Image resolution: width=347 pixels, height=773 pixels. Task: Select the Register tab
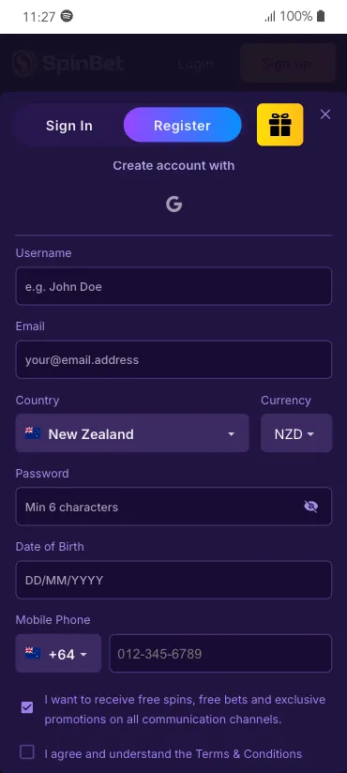(x=182, y=125)
